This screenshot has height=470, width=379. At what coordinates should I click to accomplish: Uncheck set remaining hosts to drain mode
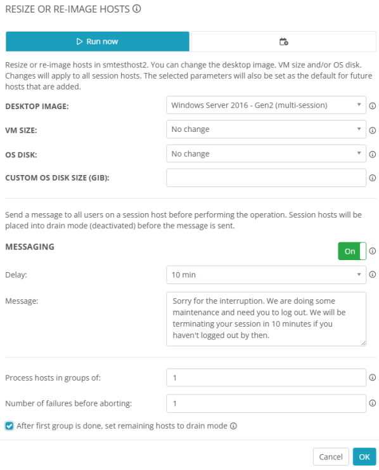pyautogui.click(x=10, y=426)
